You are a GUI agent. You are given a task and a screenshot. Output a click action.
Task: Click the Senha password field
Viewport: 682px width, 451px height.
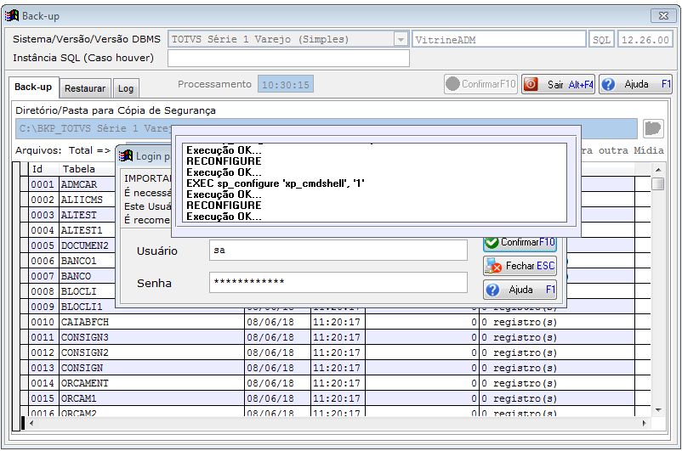[338, 283]
